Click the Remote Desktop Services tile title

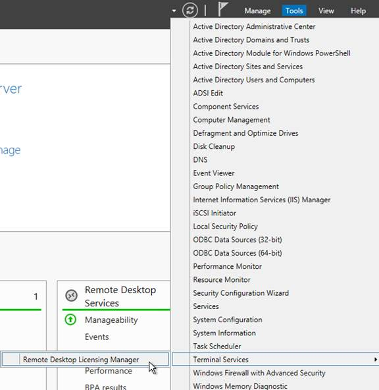[120, 296]
